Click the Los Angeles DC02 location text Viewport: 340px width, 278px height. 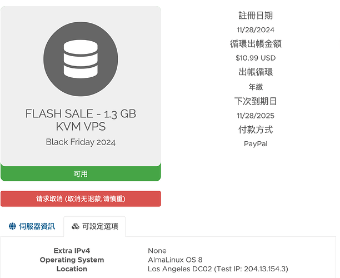pos(180,269)
